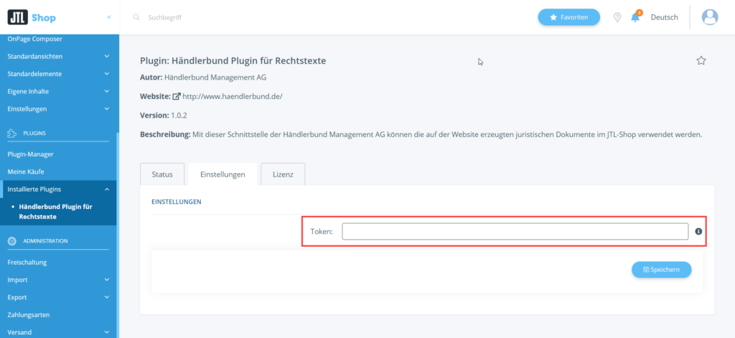Viewport: 735px width, 338px height.
Task: Expand Standardelemente chevron
Action: [107, 74]
